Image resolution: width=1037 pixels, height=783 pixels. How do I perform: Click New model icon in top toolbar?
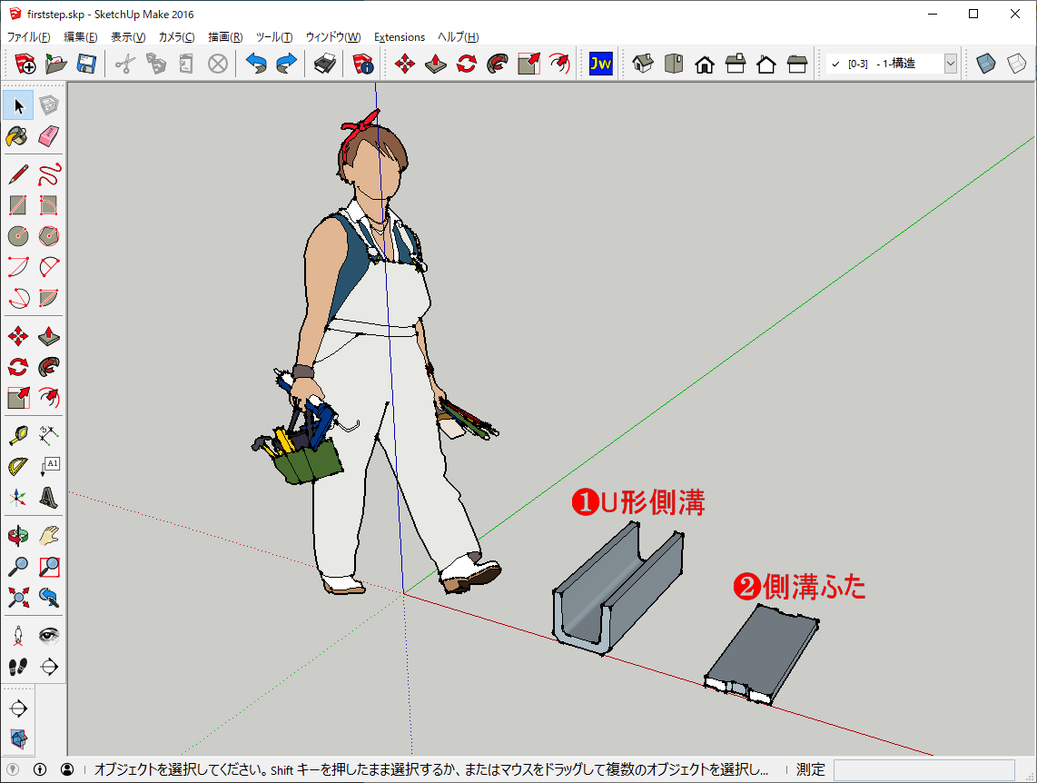pos(25,64)
